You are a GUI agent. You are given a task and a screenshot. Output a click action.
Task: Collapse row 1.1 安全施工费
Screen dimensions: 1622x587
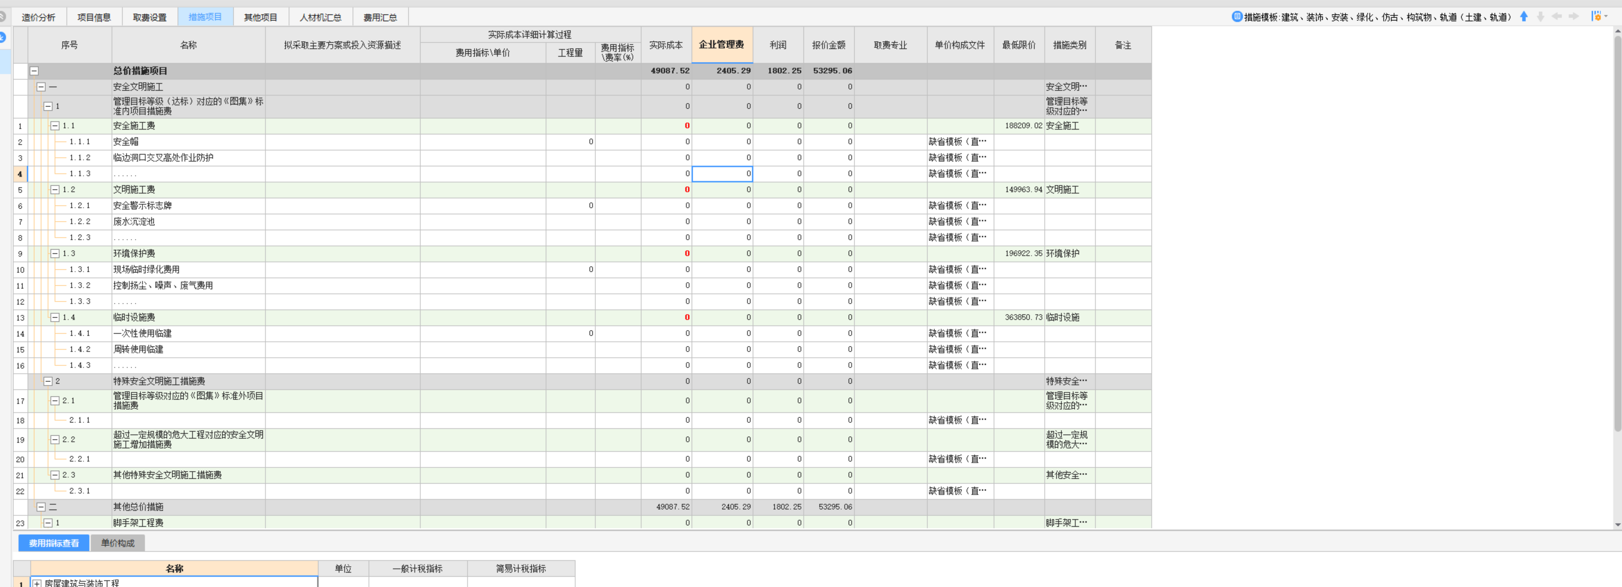click(x=55, y=126)
